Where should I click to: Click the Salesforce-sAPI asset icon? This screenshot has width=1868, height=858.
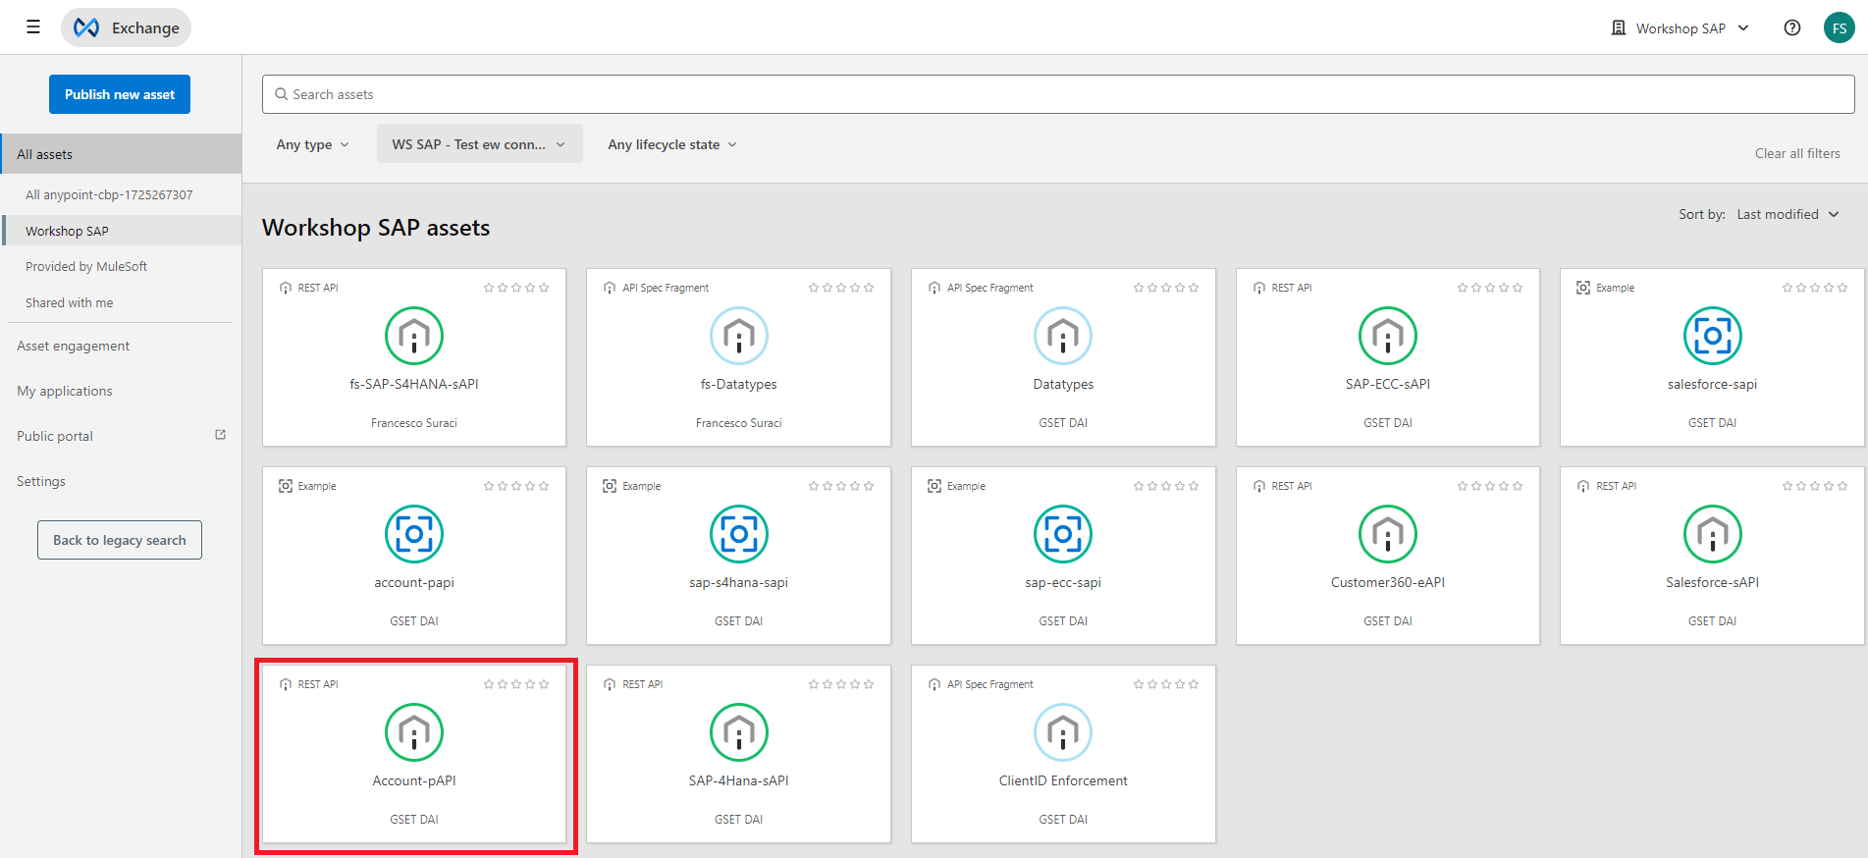coord(1713,534)
